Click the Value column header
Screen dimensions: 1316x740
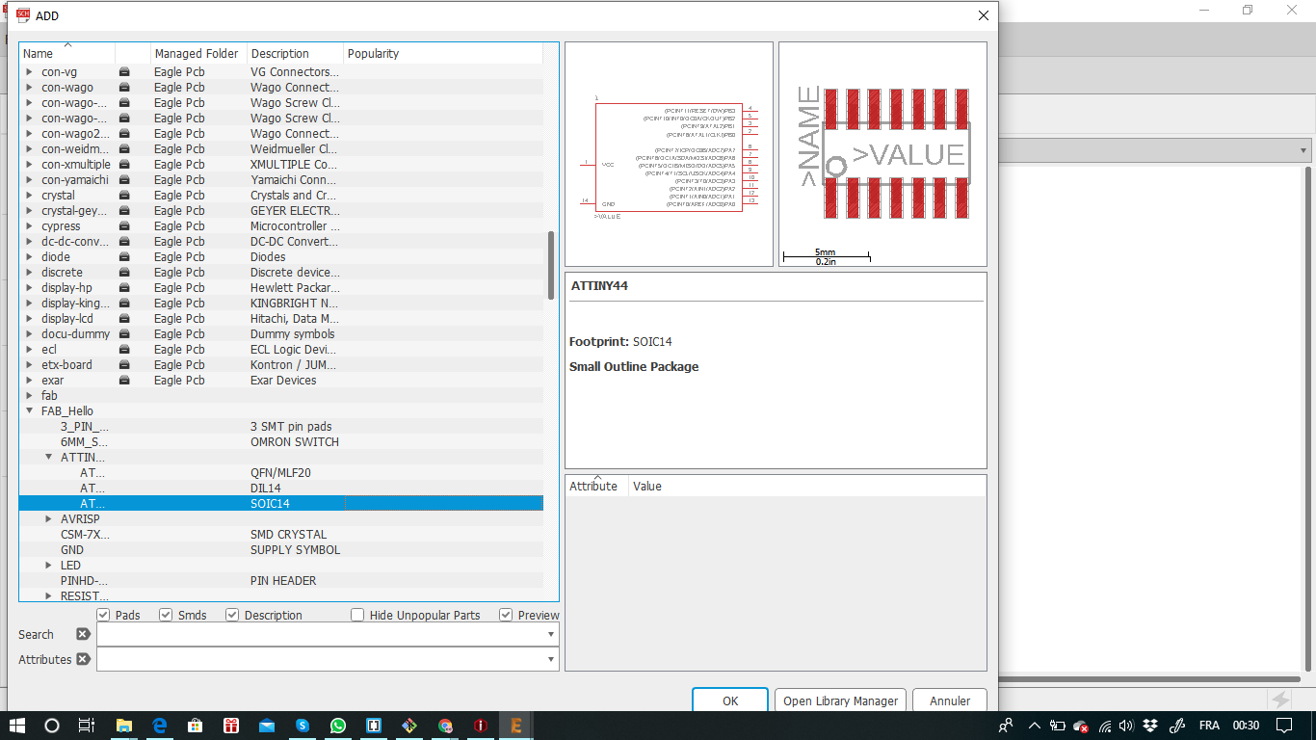(x=807, y=487)
